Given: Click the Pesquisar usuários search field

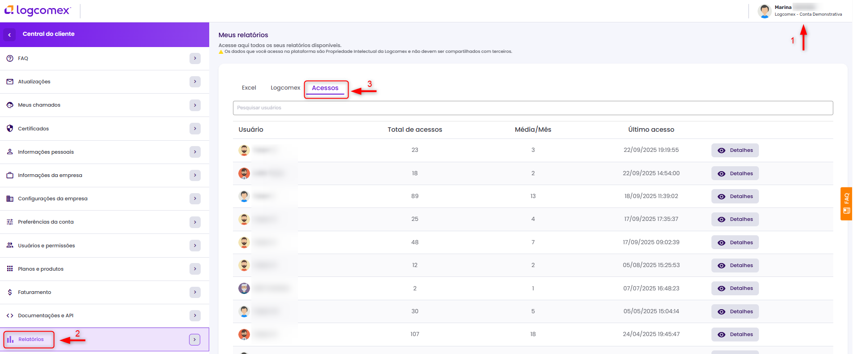Looking at the screenshot, I should pyautogui.click(x=532, y=108).
